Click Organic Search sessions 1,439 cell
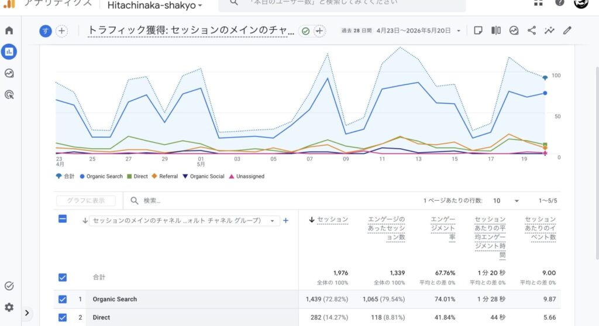The width and height of the screenshot is (599, 326). (326, 299)
